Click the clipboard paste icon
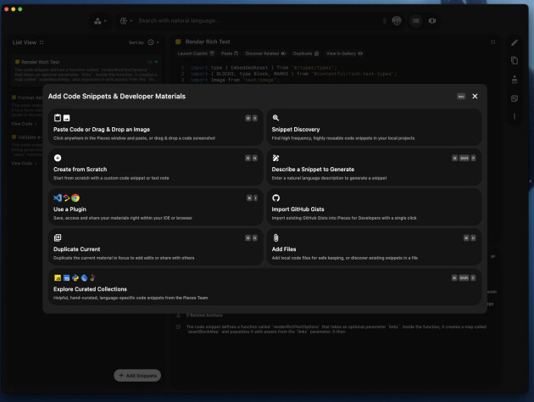 tap(58, 118)
